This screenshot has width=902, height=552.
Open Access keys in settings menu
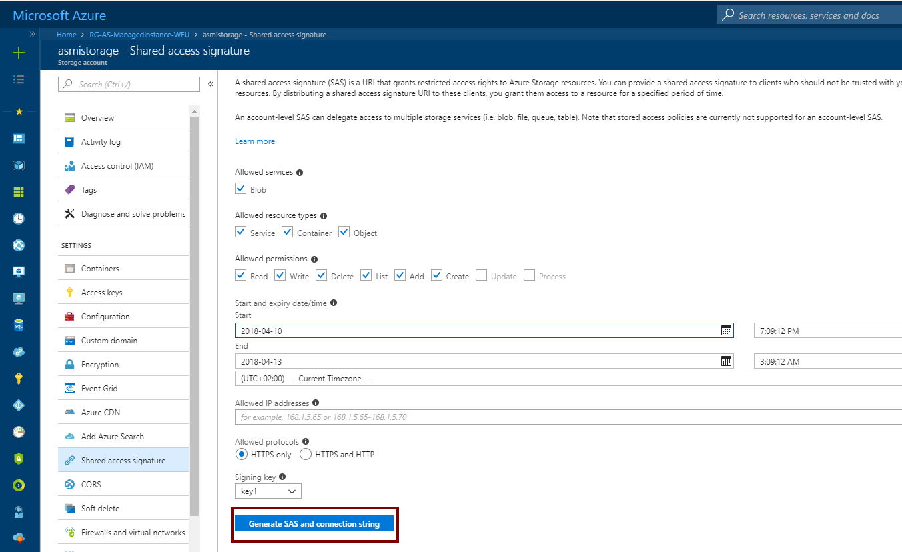click(x=101, y=293)
